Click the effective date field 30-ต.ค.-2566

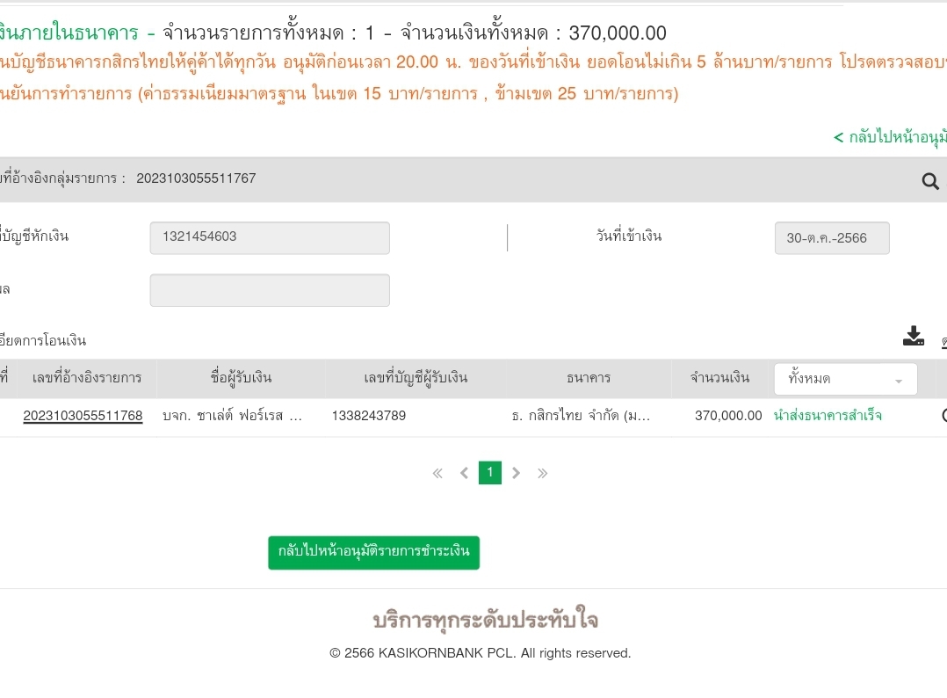[831, 238]
